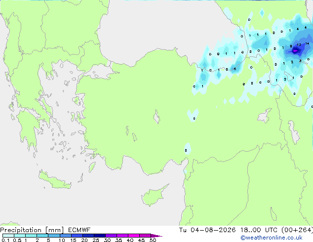
Task: Select the 15–20 mm legend color swatch
Action: pos(77,236)
